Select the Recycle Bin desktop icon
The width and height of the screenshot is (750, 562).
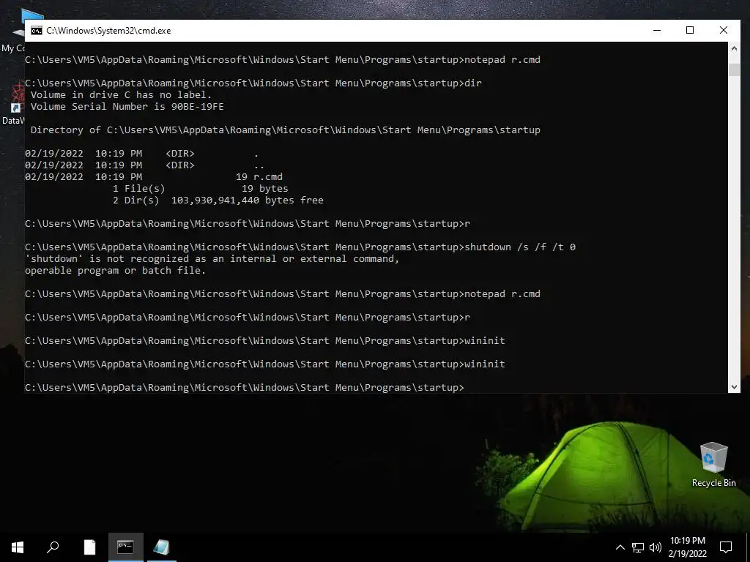point(713,465)
